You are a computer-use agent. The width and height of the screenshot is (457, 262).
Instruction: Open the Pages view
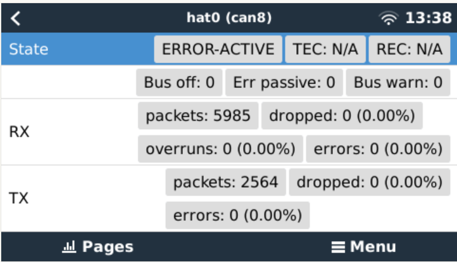(97, 247)
